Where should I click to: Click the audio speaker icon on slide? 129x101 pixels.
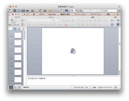click(73, 51)
